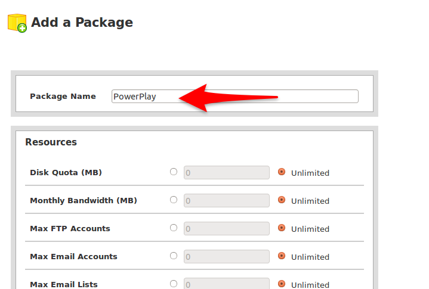
Task: Set Monthly Bandwidth to Unlimited
Action: (x=282, y=200)
